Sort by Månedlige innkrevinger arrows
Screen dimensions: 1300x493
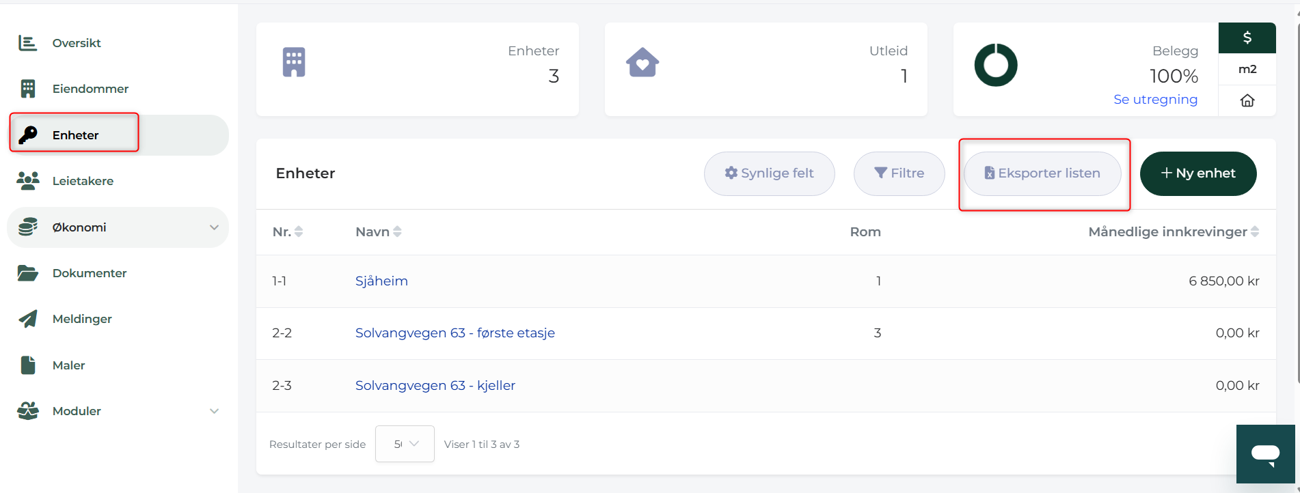pyautogui.click(x=1255, y=232)
